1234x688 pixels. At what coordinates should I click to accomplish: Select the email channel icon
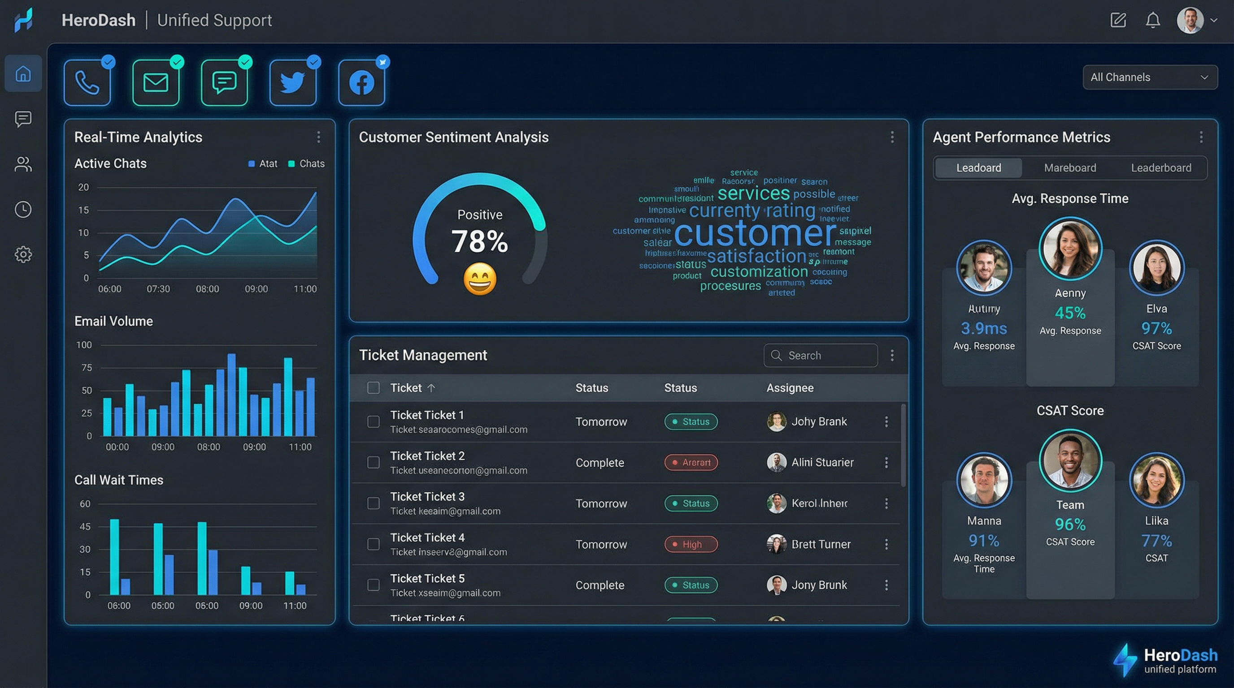[156, 83]
